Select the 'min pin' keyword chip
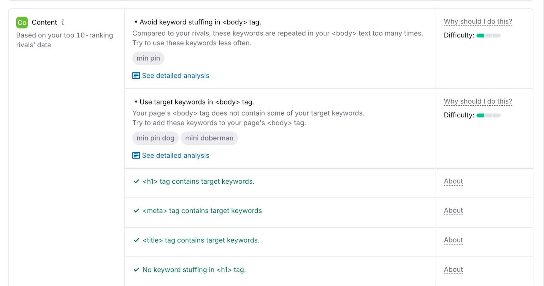The height and width of the screenshot is (286, 544). 148,58
